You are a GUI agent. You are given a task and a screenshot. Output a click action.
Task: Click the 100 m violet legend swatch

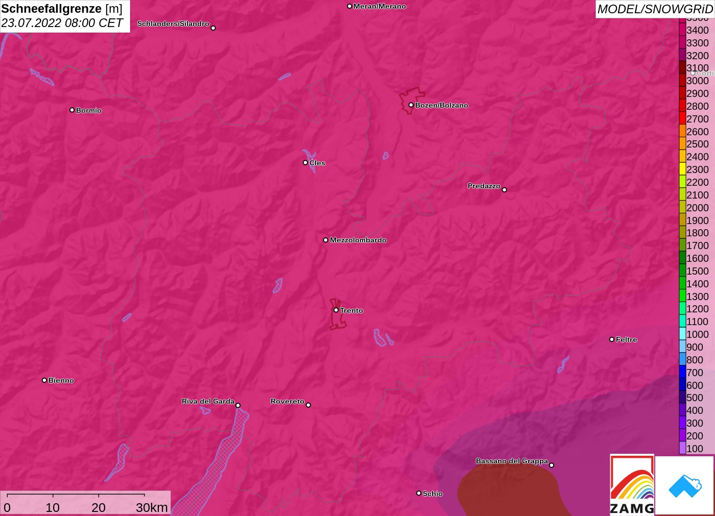682,448
